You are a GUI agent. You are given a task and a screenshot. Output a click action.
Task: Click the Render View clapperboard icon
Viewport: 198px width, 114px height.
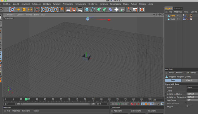click(x=68, y=10)
